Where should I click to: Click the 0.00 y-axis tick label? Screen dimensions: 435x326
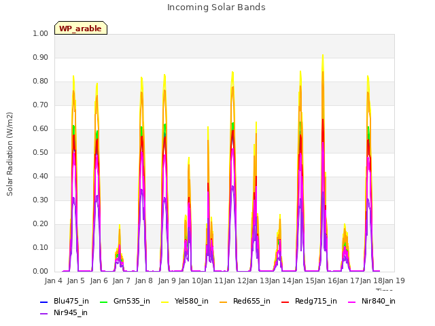[41, 272]
